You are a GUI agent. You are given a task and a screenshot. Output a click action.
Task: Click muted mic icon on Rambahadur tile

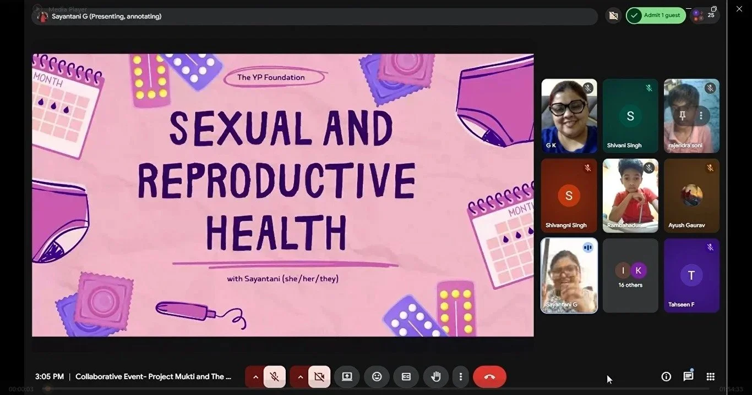[x=649, y=168]
